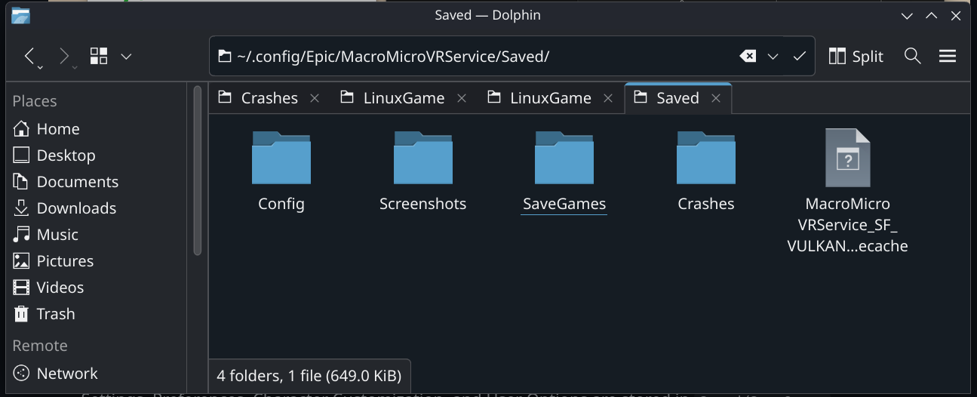Open forward history dropdown arrow
This screenshot has height=397, width=977.
(75, 68)
